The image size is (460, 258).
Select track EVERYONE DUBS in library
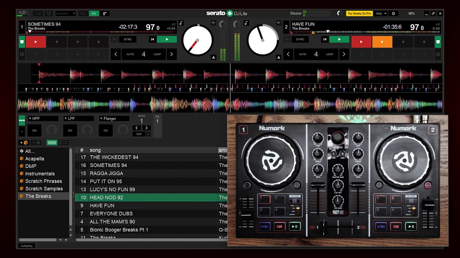[x=151, y=214]
